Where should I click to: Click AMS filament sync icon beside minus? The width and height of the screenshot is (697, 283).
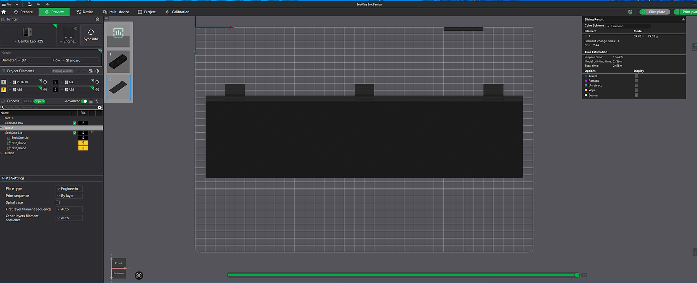pyautogui.click(x=91, y=71)
